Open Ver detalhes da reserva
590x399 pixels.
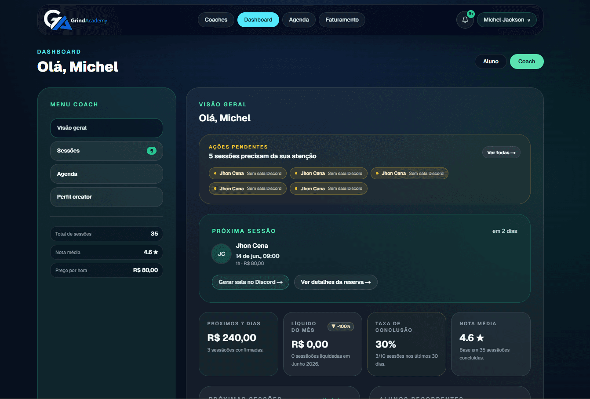(336, 282)
